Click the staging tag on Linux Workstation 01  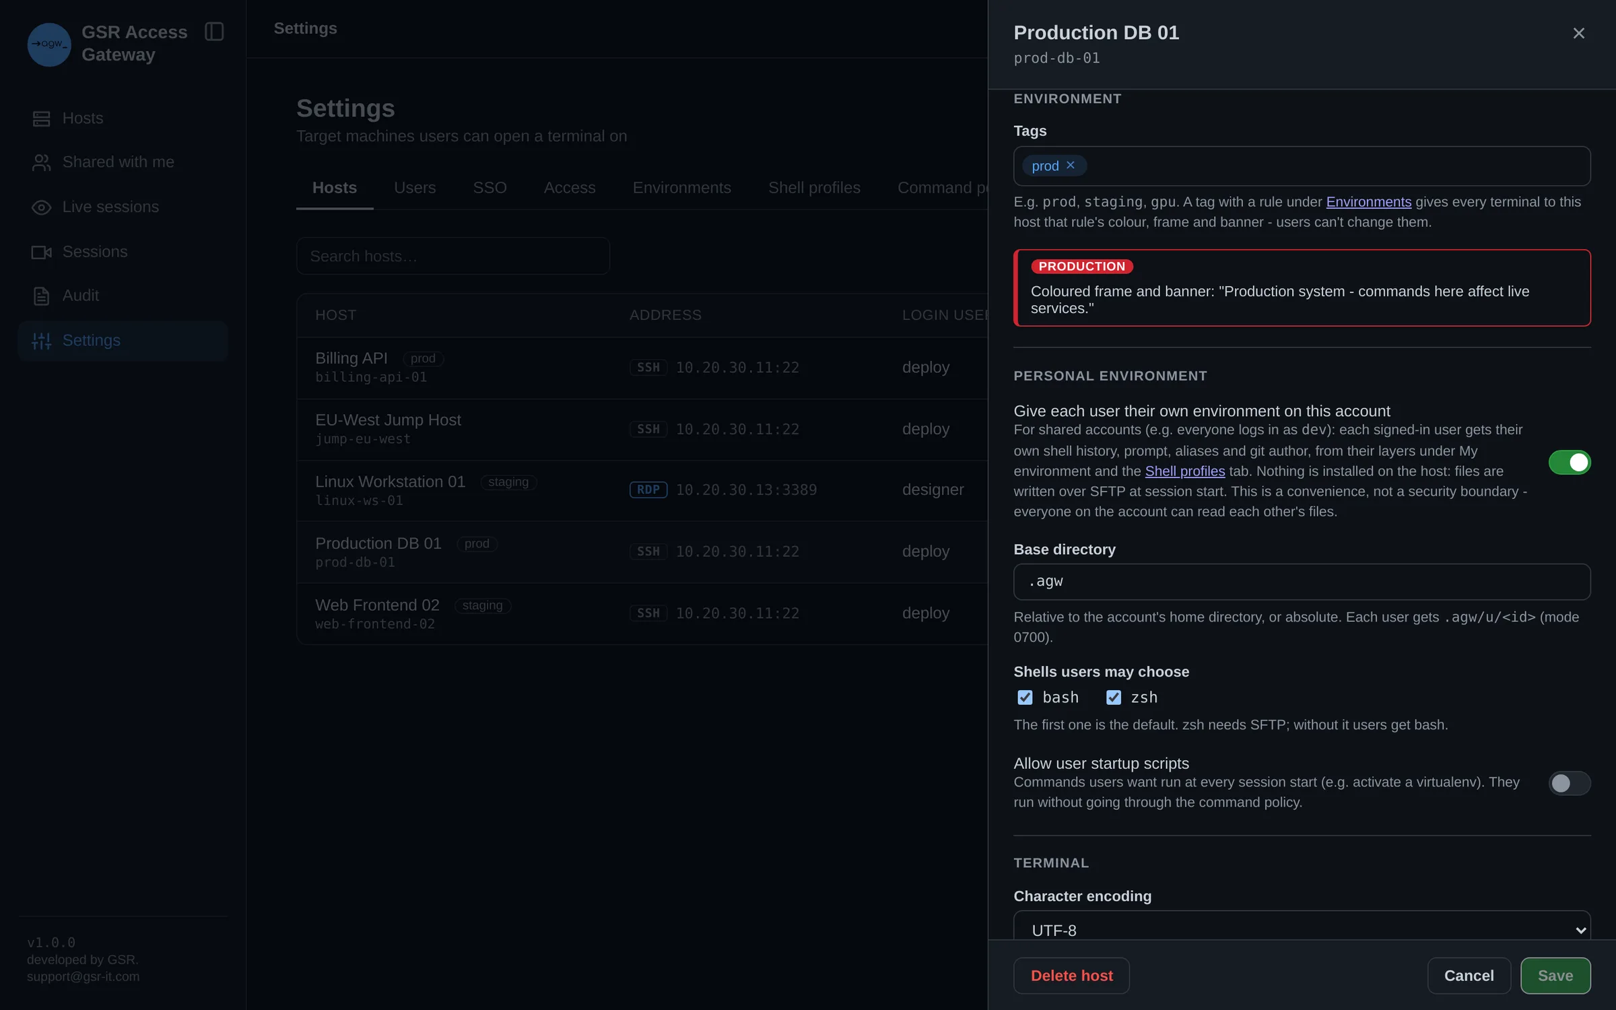tap(508, 482)
